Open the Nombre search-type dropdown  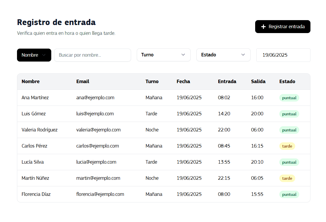(34, 55)
